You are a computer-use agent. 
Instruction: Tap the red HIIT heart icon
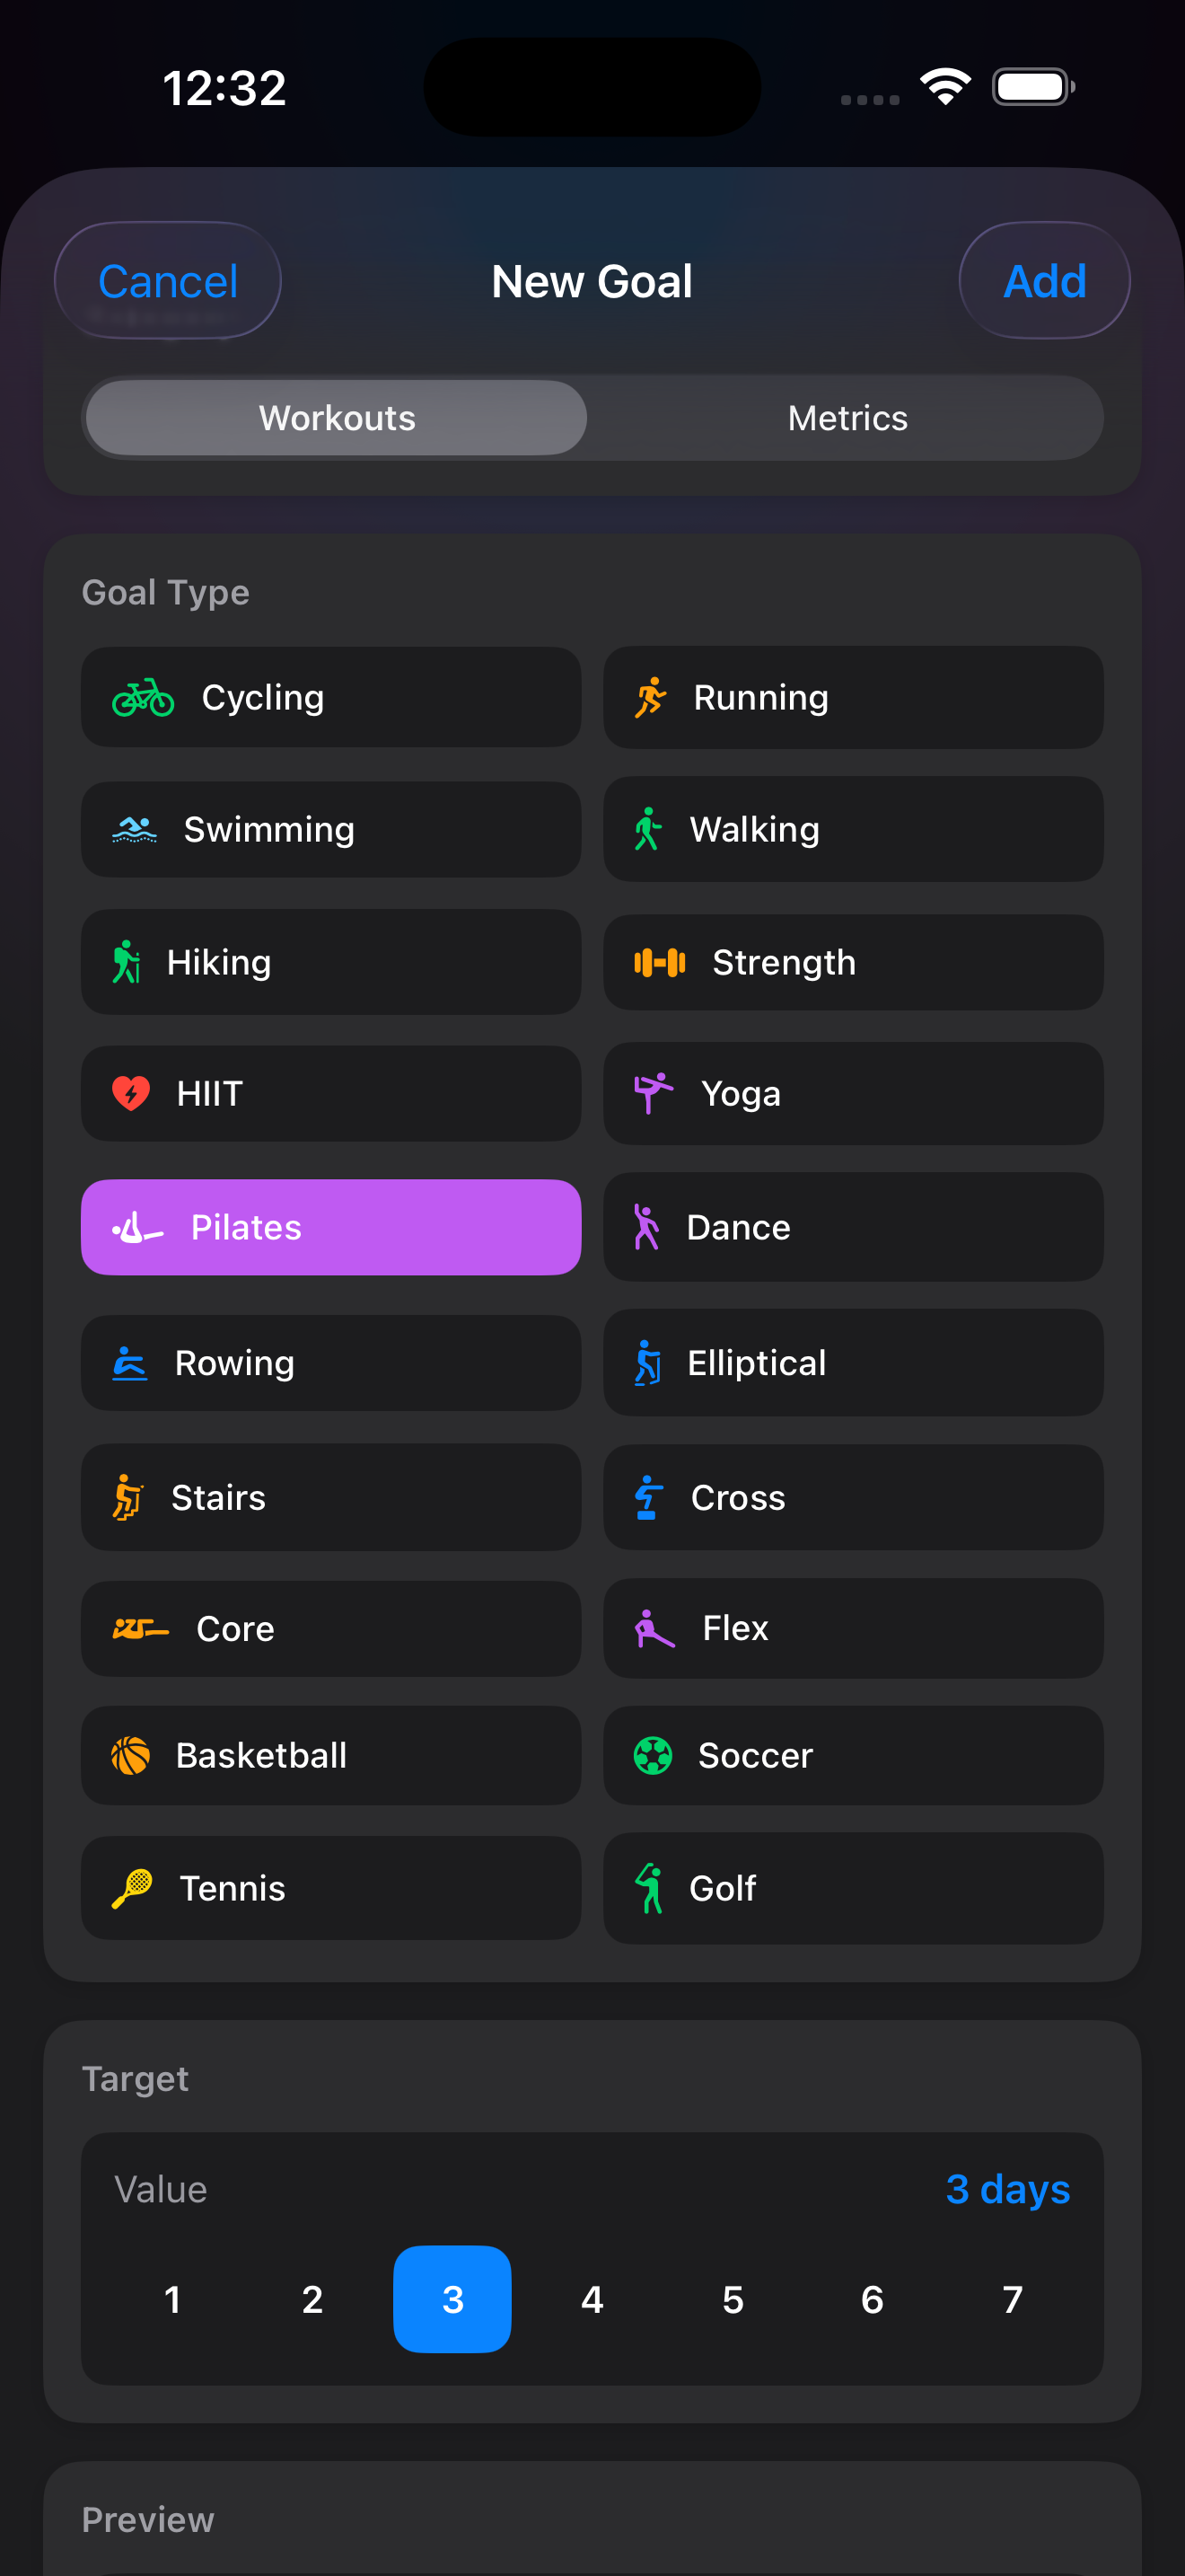131,1094
